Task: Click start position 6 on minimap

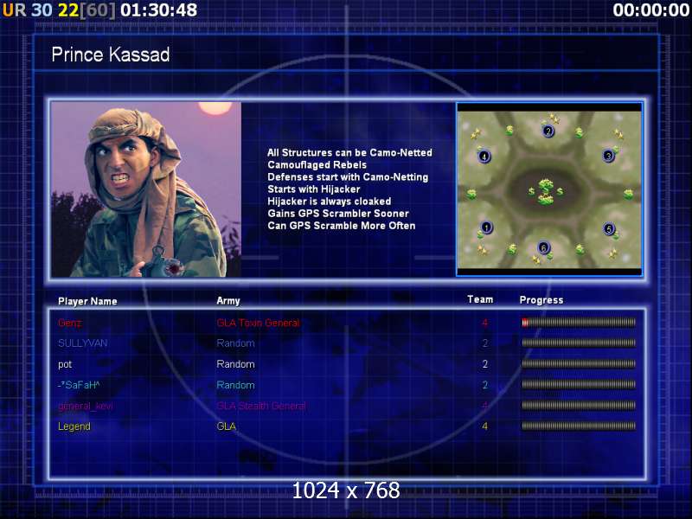Action: pyautogui.click(x=543, y=247)
